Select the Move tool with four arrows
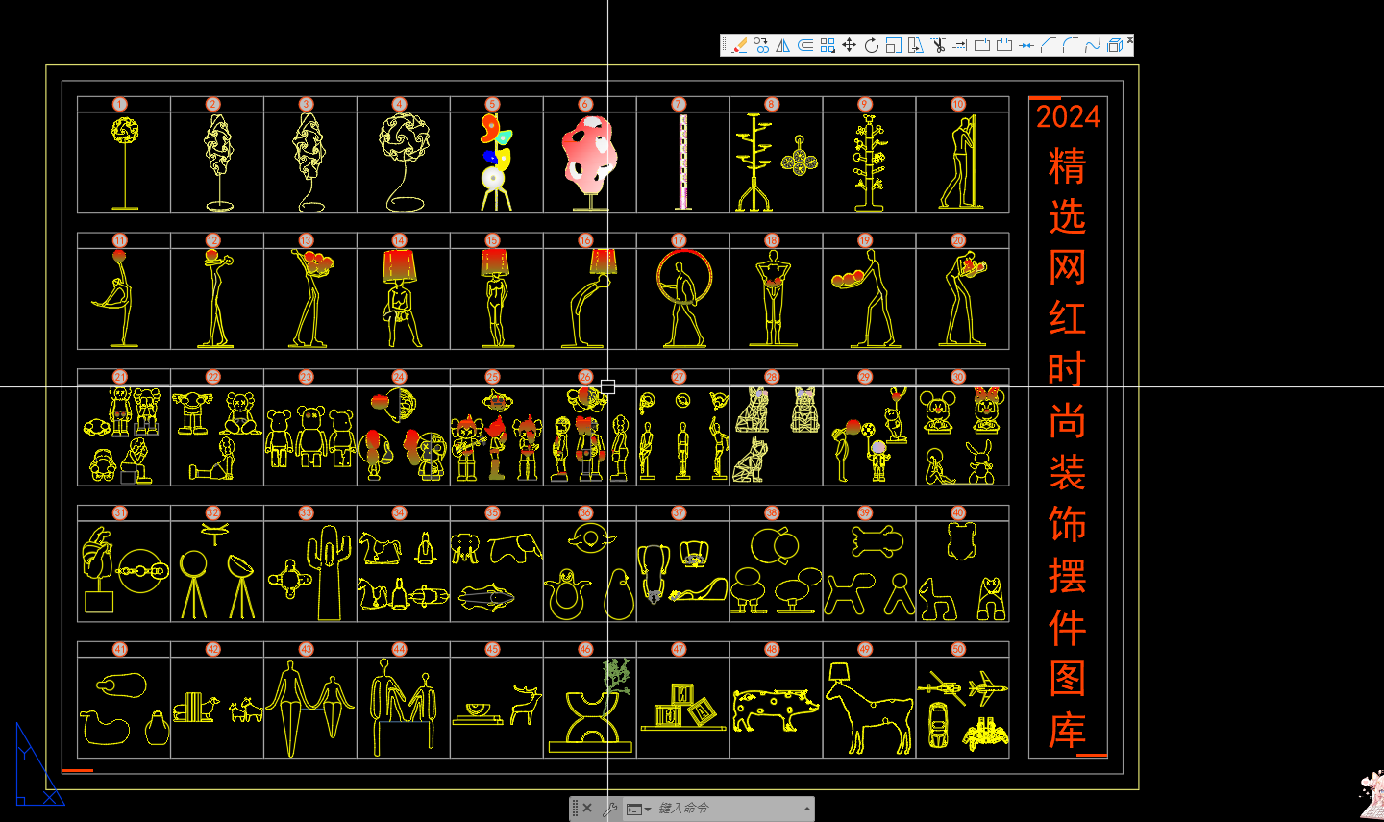This screenshot has width=1384, height=822. [850, 45]
